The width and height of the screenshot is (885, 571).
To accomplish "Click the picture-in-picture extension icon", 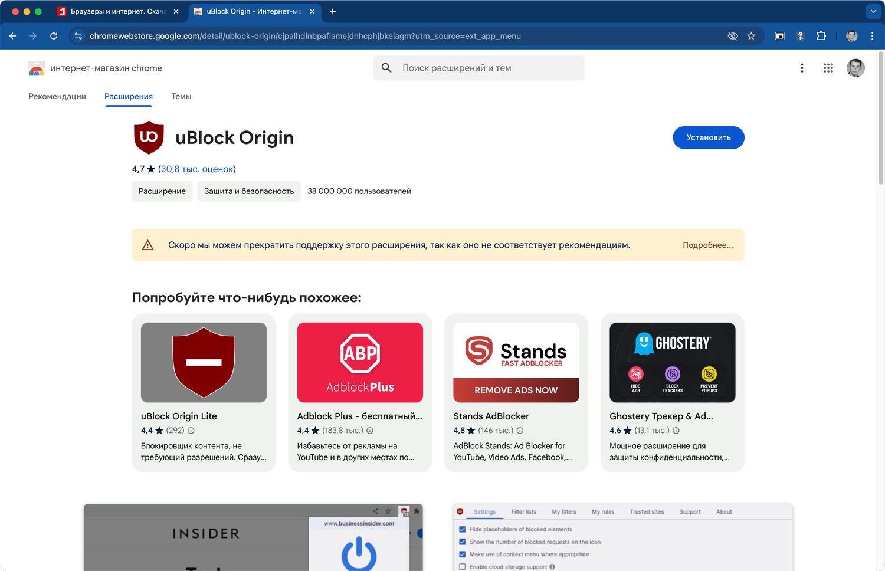I will 779,36.
